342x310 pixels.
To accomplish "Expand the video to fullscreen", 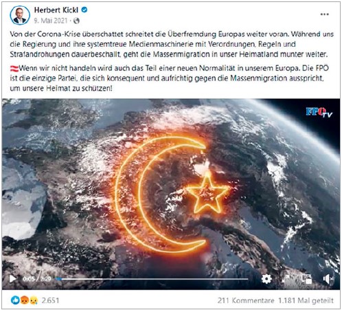I will pyautogui.click(x=286, y=279).
